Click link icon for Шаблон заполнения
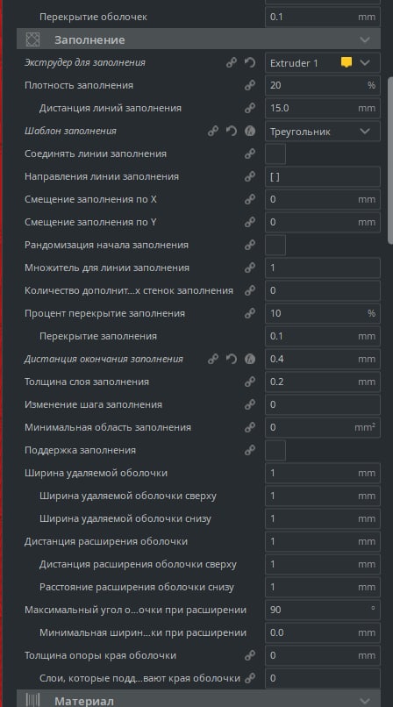The height and width of the screenshot is (707, 393). point(212,132)
